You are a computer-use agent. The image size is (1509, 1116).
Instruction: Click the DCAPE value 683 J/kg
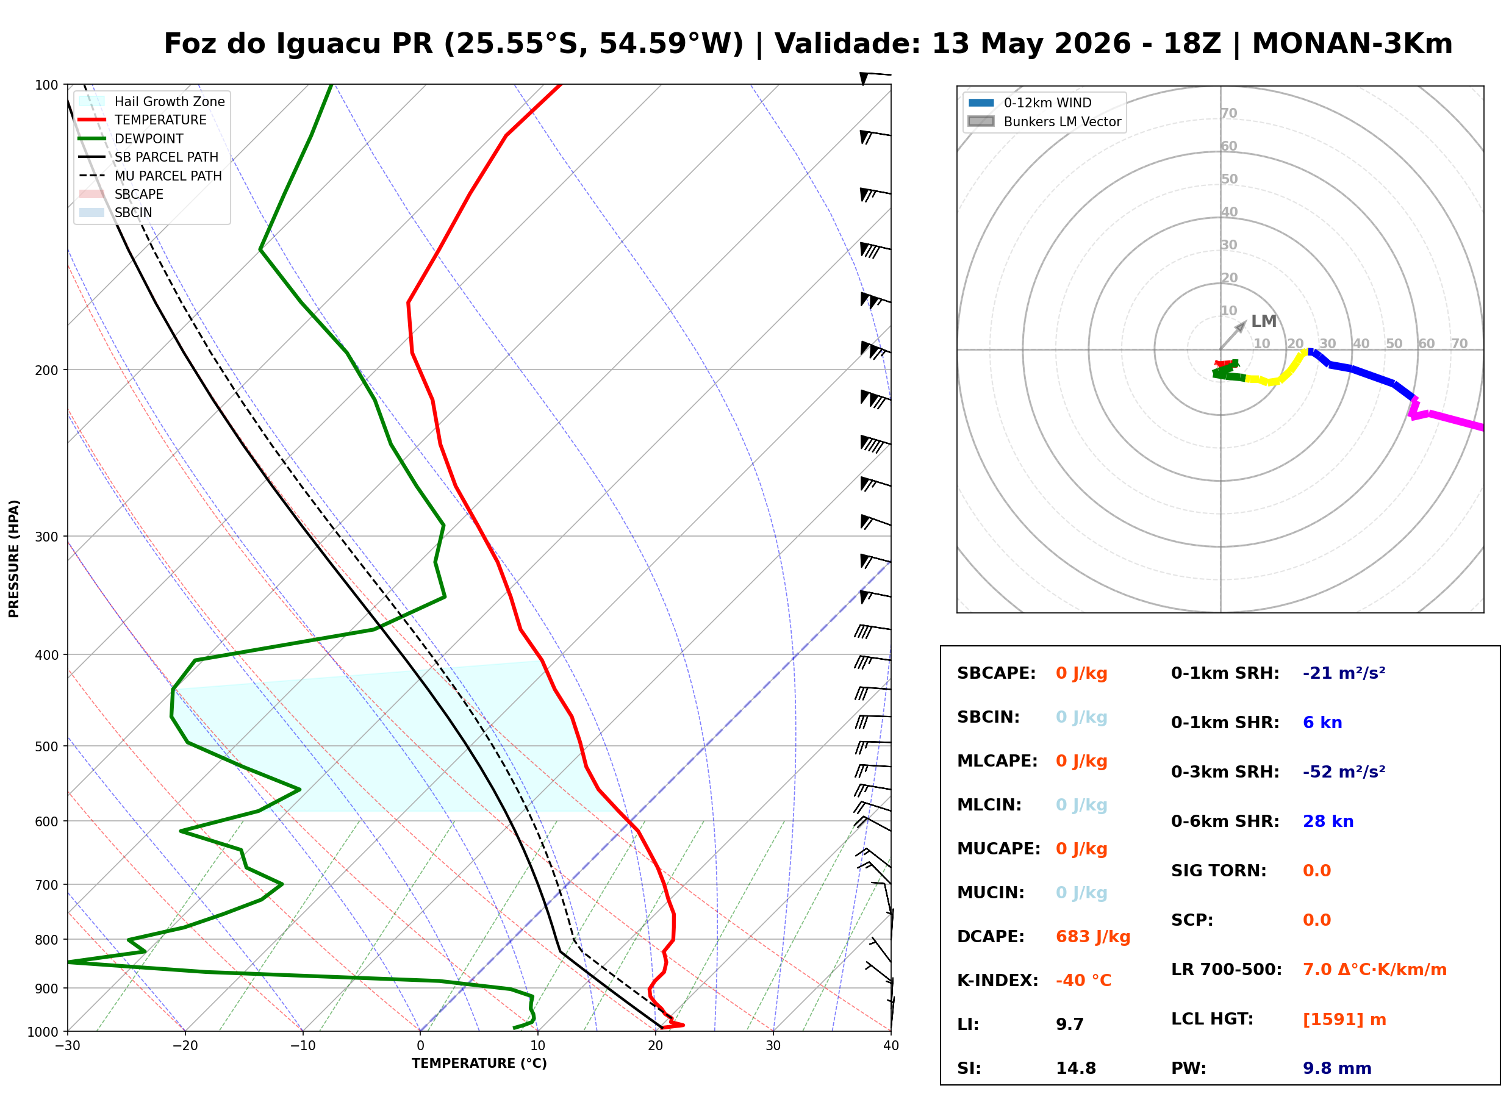(x=1093, y=937)
